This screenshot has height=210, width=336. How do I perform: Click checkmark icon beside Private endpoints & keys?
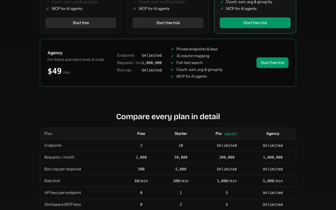172,49
